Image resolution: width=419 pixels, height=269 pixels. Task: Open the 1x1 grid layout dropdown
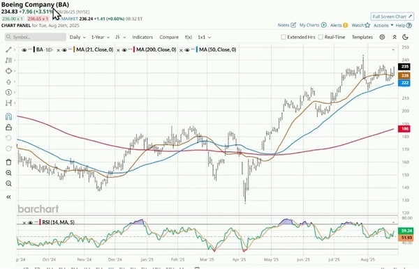tap(204, 37)
